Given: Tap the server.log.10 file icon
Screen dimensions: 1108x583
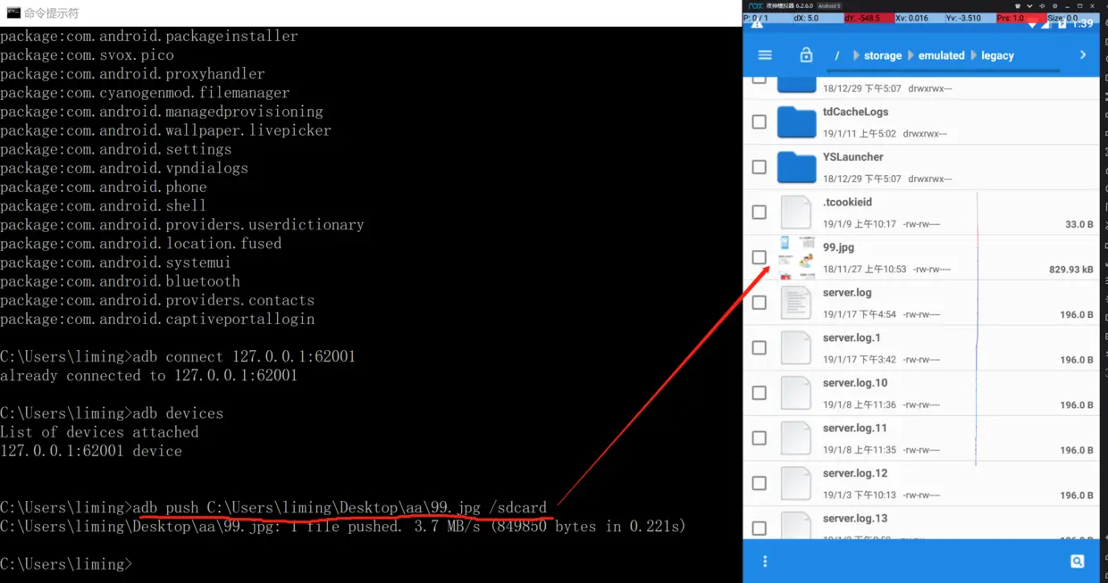Looking at the screenshot, I should click(x=796, y=393).
